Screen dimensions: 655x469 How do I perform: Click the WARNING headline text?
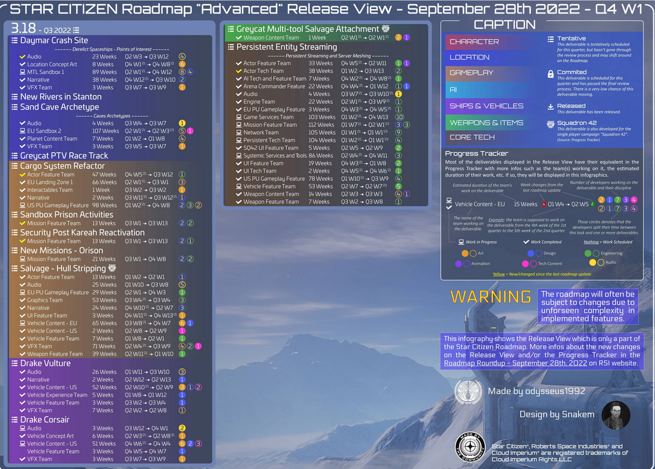490,297
